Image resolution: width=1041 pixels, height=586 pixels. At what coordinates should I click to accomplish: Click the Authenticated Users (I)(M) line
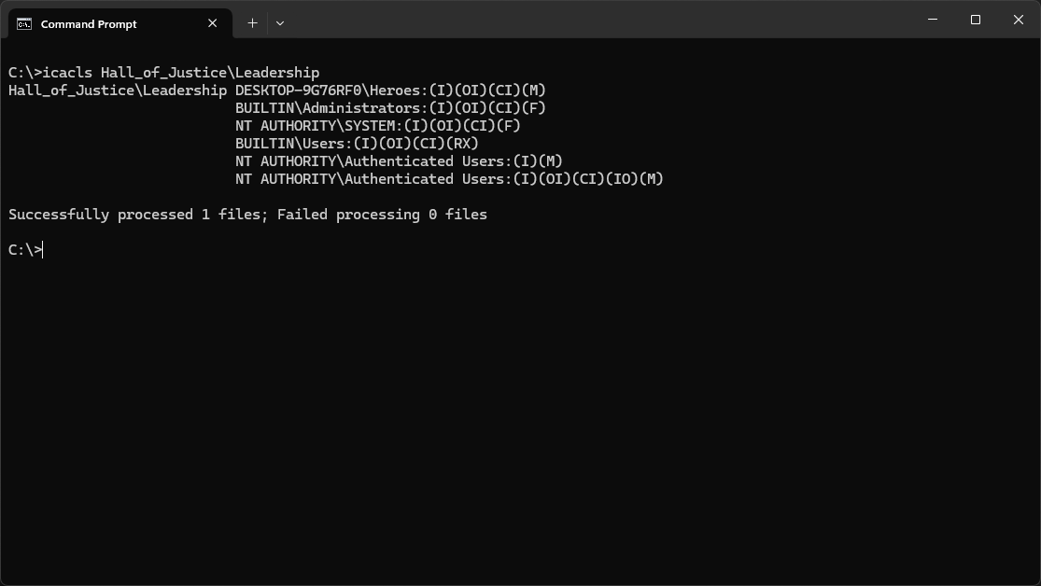399,161
